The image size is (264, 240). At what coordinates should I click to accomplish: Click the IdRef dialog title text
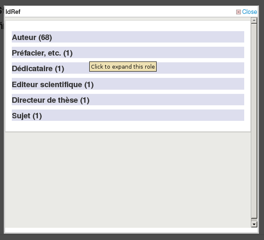point(13,12)
